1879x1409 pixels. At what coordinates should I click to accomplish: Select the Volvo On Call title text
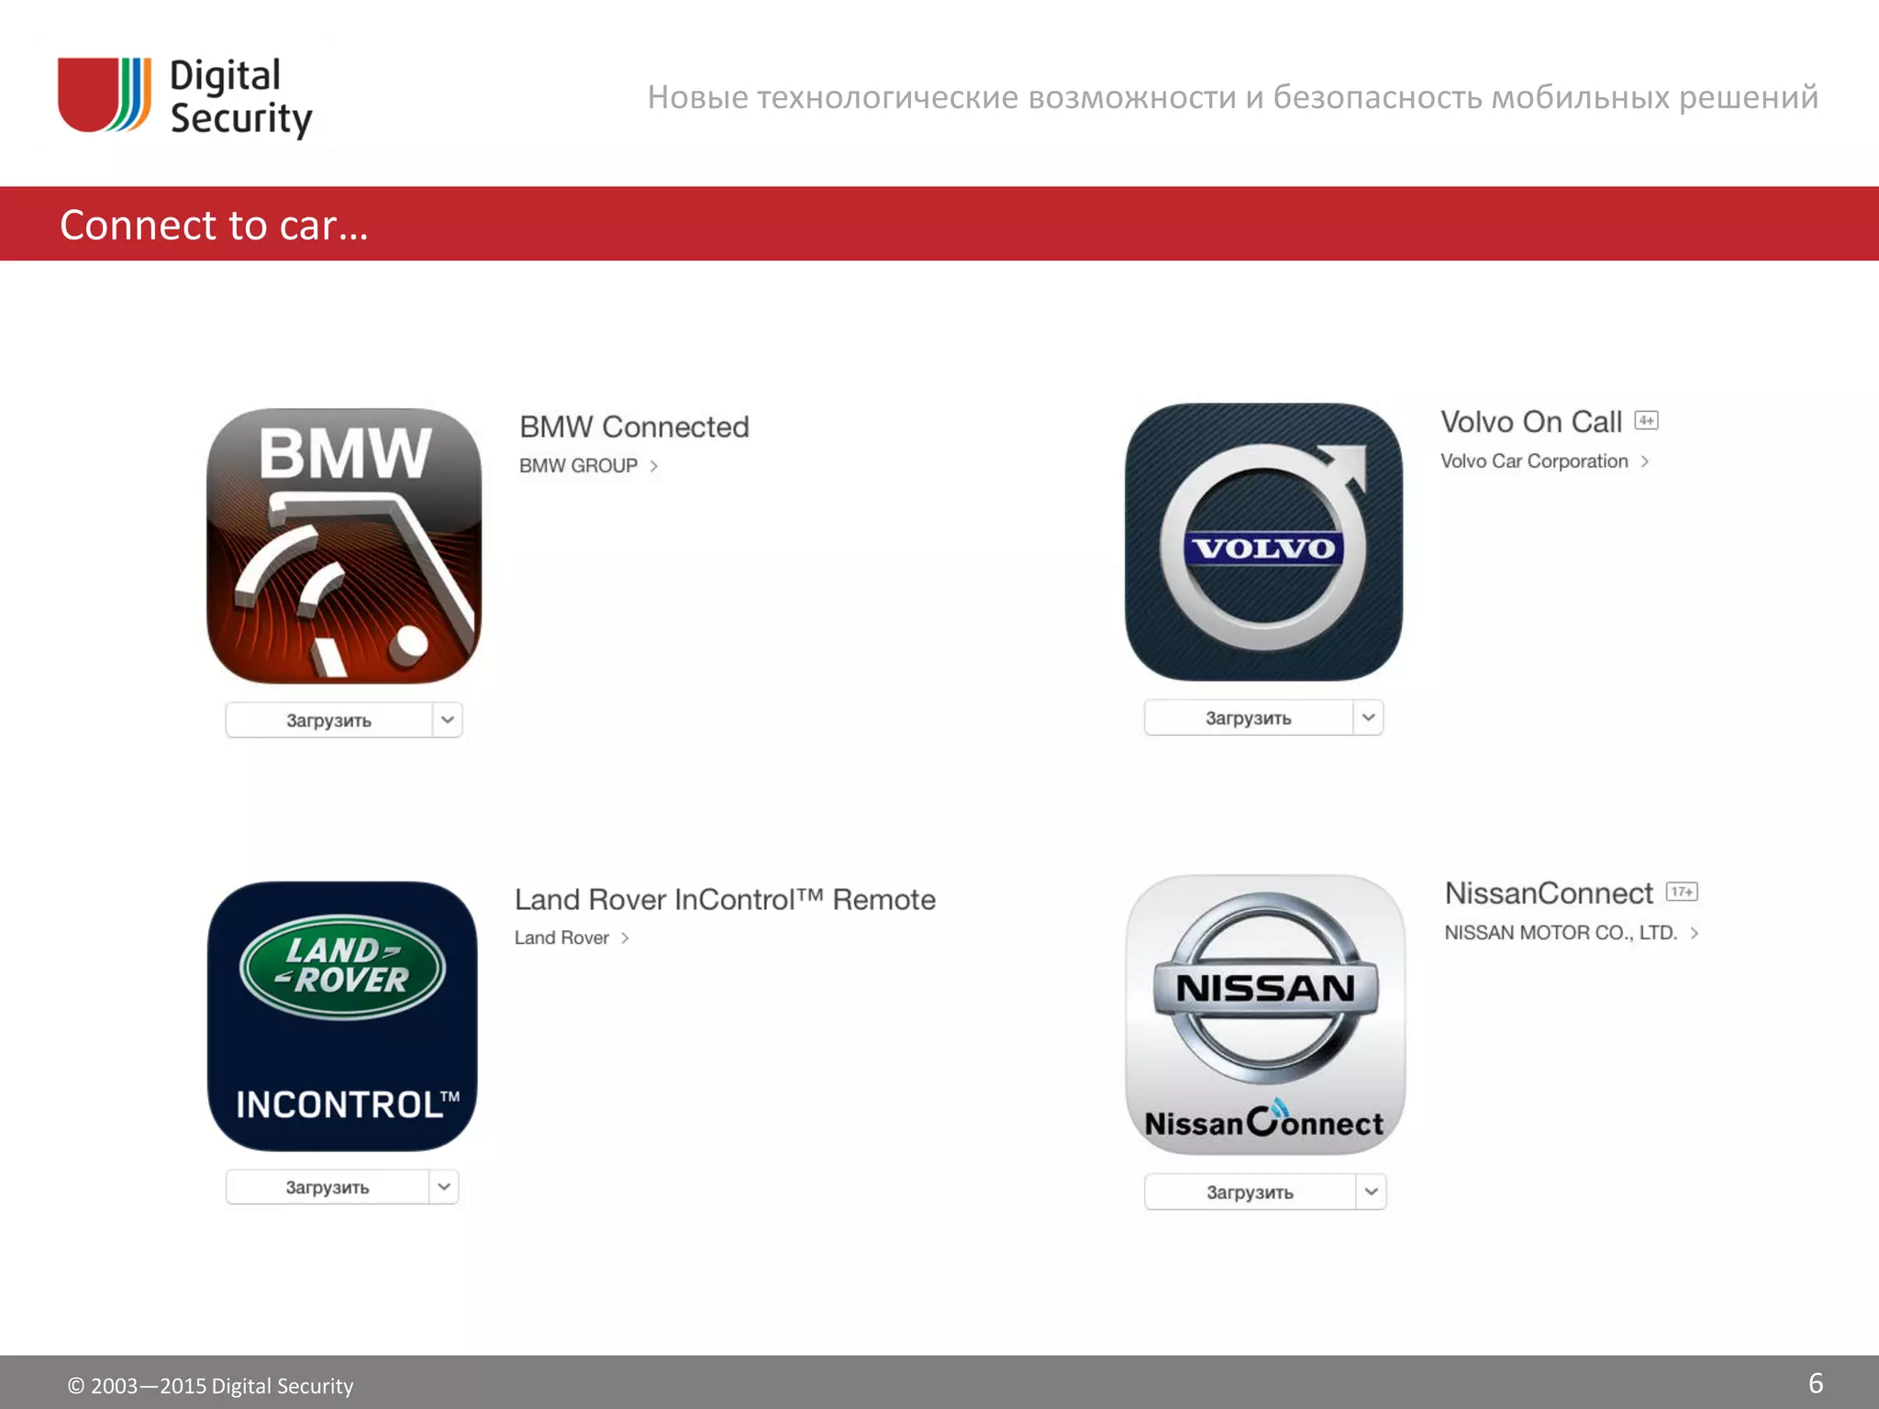(1531, 422)
